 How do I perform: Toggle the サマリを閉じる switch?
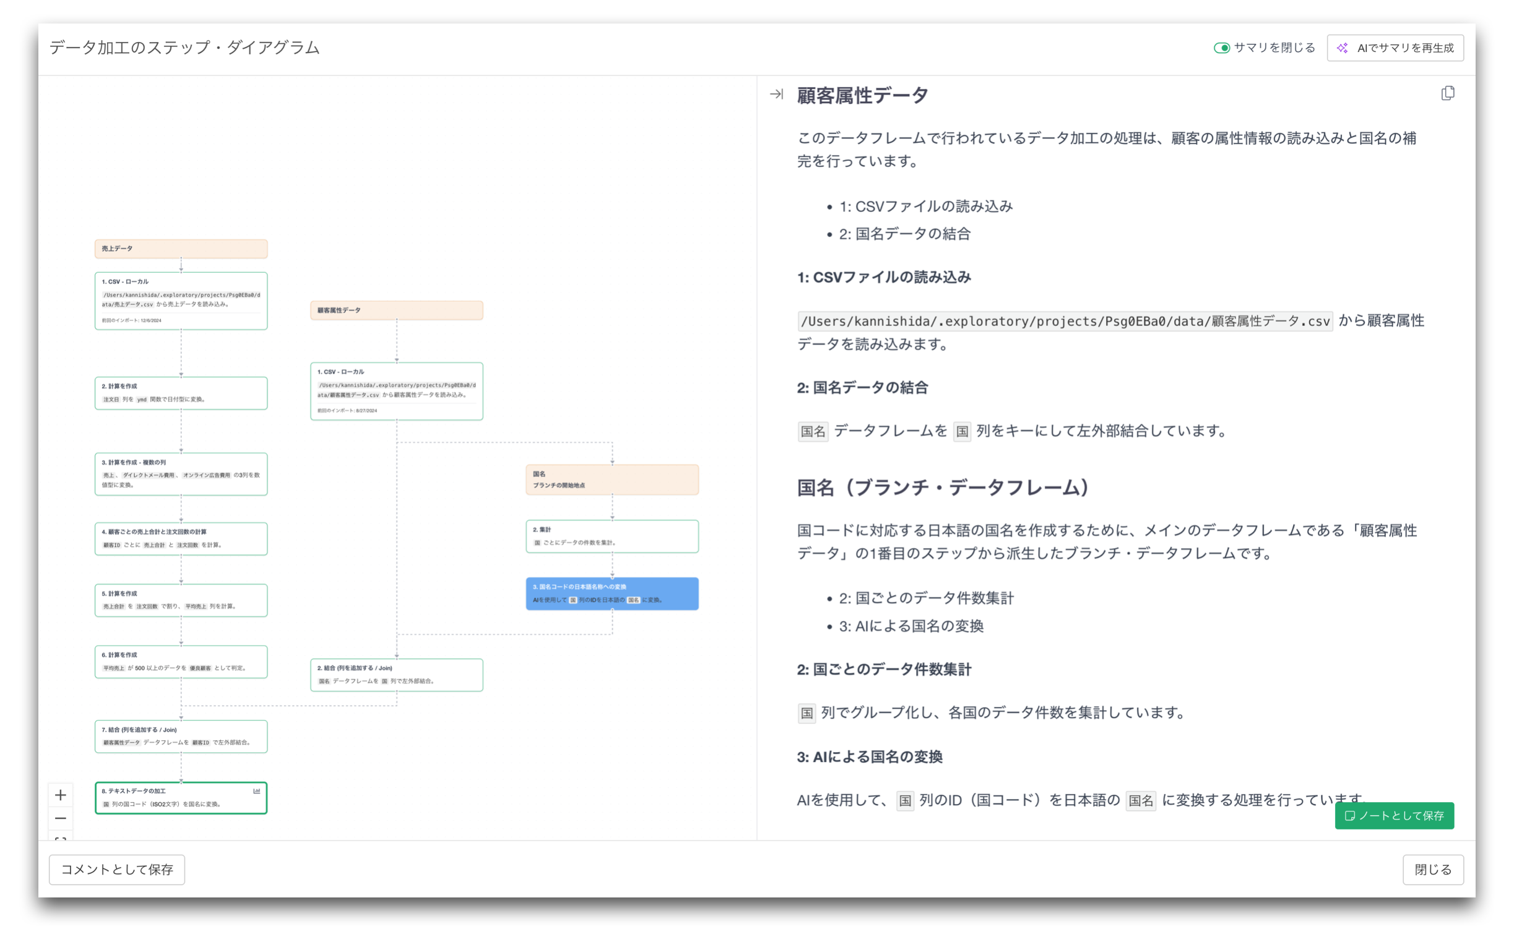click(x=1221, y=48)
